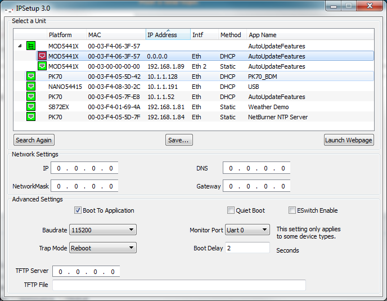Click the TFTP File text field
Screen dimensions: 387x301
(179, 285)
